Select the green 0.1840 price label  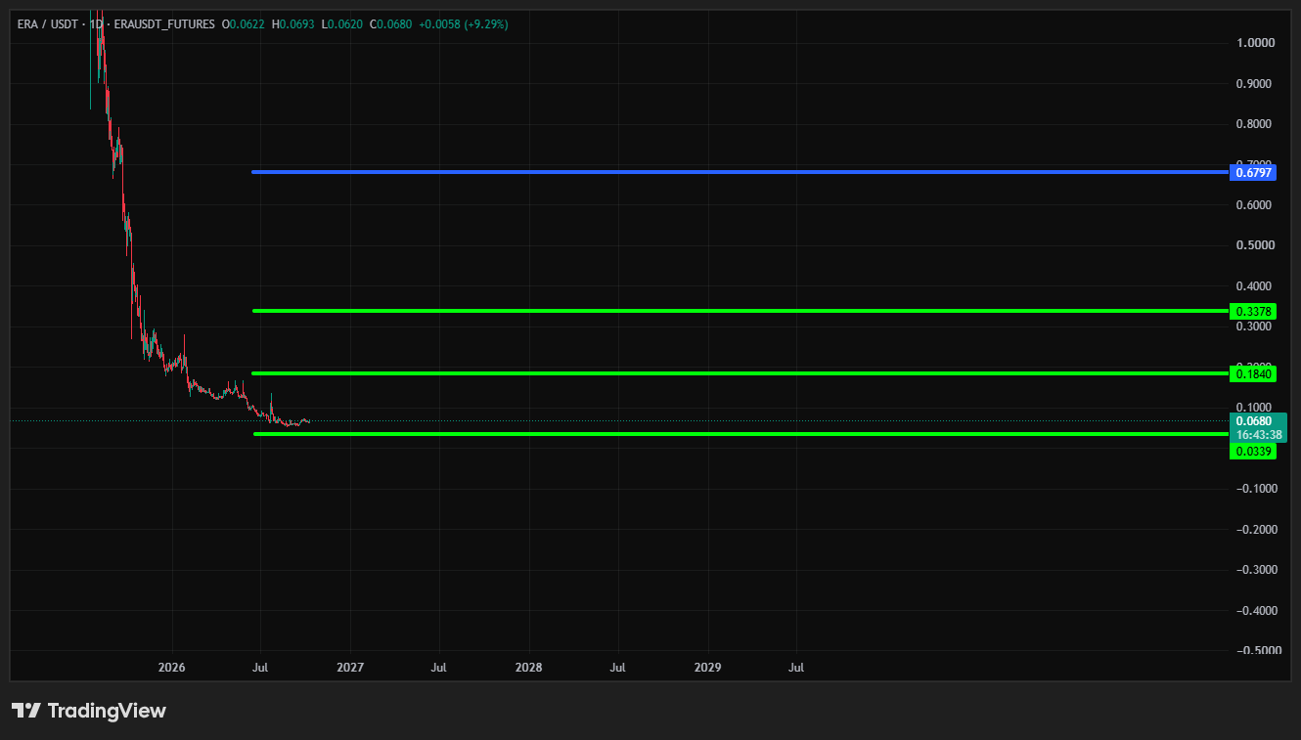1253,373
